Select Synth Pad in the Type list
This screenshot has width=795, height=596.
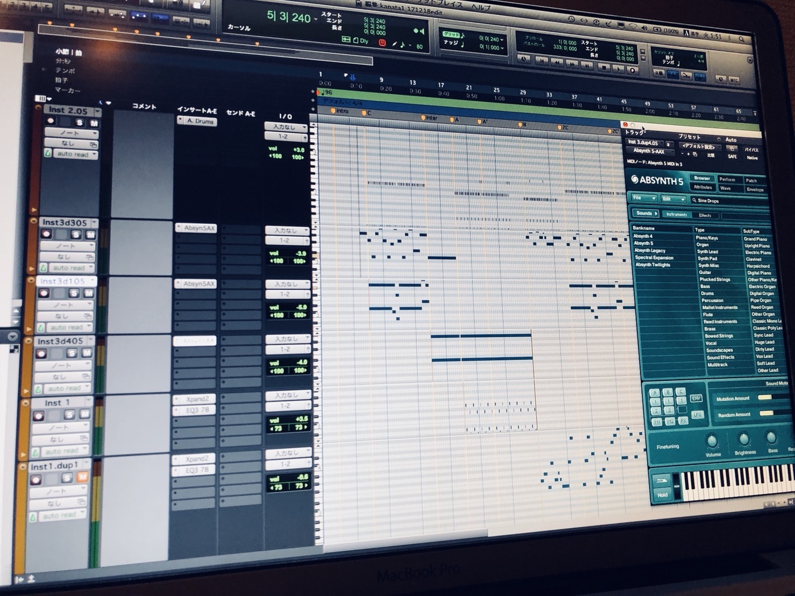point(707,258)
